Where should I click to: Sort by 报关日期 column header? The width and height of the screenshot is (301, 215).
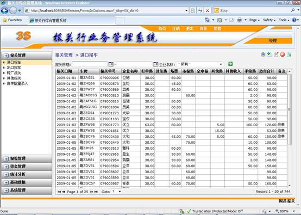[x=67, y=71]
